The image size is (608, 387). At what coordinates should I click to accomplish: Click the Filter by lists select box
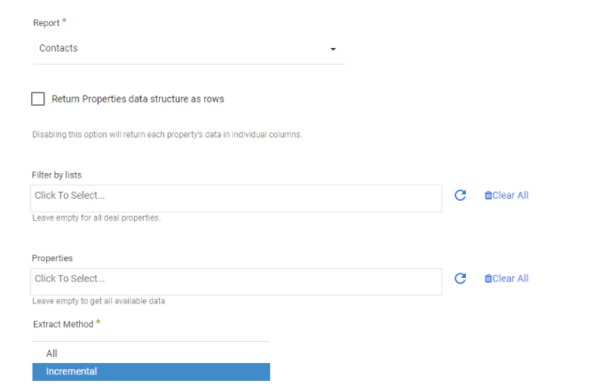[x=236, y=196]
